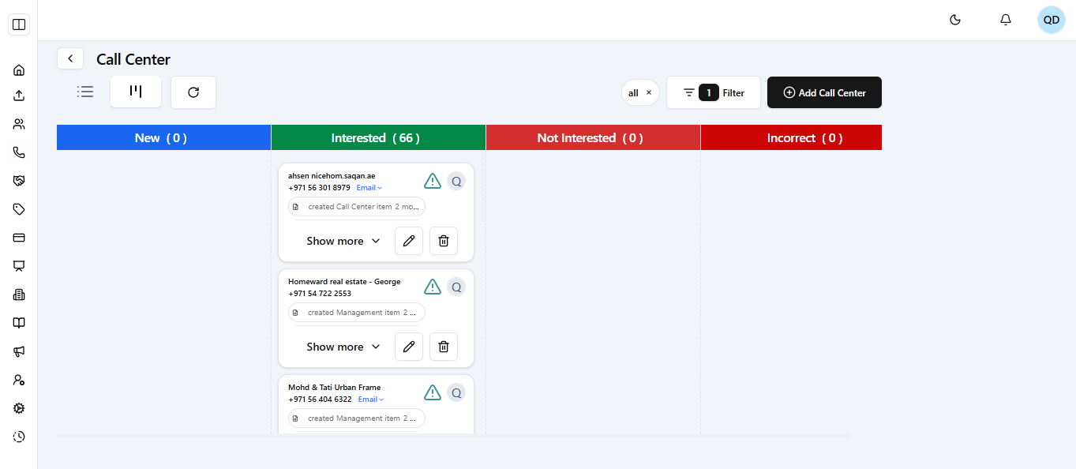Image resolution: width=1076 pixels, height=469 pixels.
Task: Delete the Homeward real estate card
Action: tap(444, 347)
